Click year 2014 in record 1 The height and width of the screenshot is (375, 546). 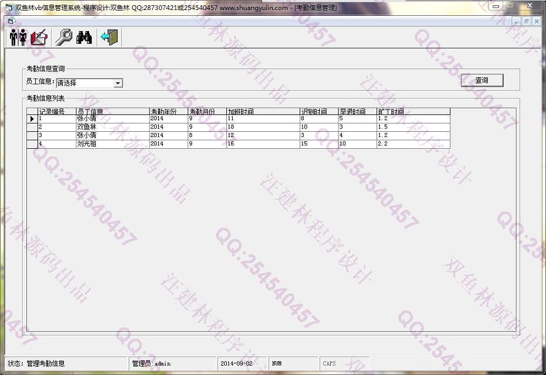pyautogui.click(x=168, y=119)
